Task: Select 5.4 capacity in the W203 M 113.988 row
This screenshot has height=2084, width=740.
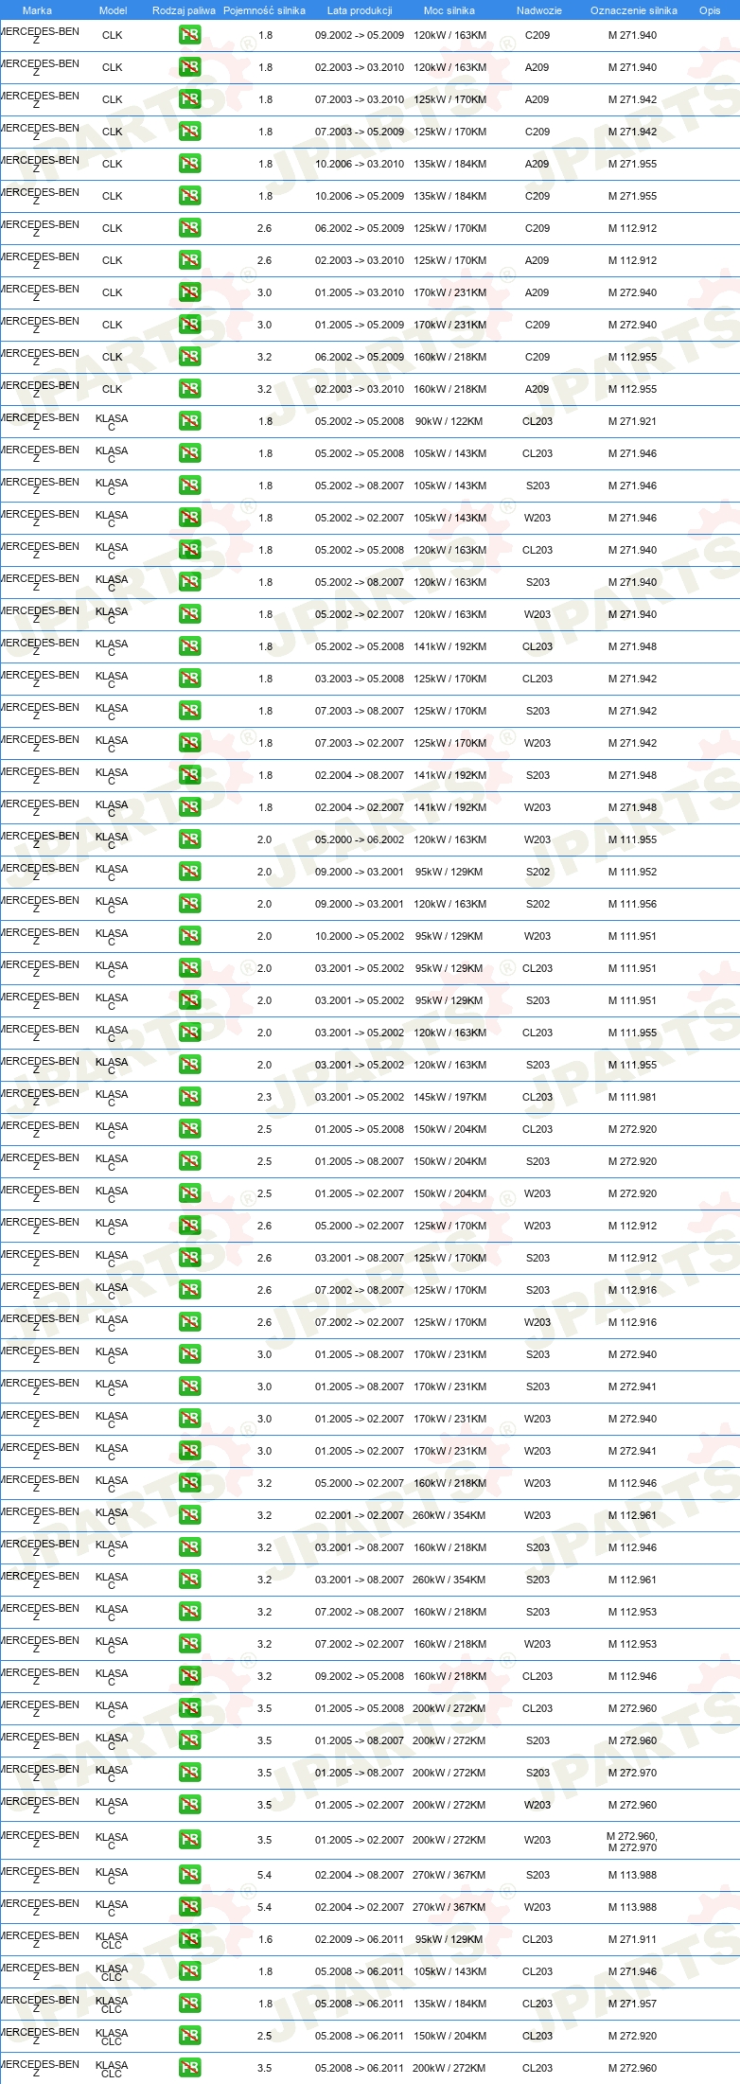Action: (x=265, y=1907)
